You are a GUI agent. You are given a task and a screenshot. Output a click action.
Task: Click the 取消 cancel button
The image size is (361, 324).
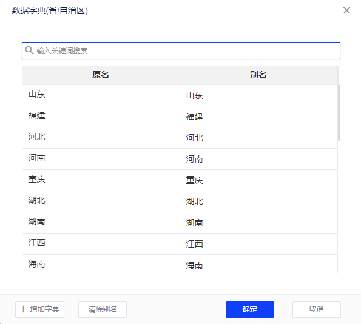pos(317,309)
